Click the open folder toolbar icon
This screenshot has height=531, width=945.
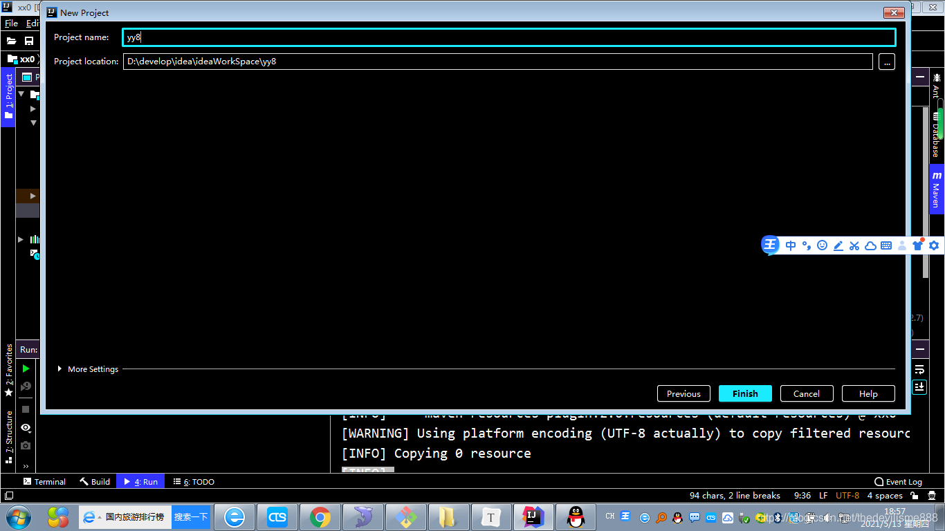point(11,41)
